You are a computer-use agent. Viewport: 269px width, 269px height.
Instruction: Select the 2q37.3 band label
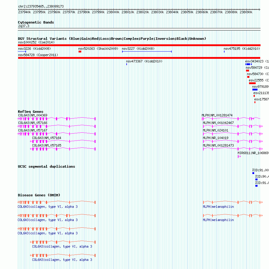(x=24, y=26)
